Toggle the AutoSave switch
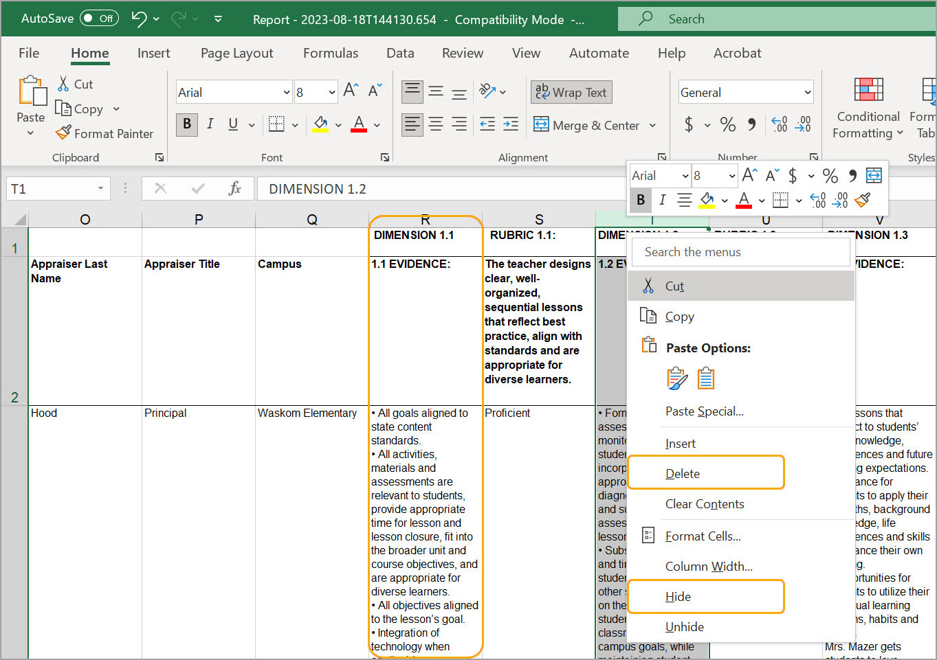Image resolution: width=937 pixels, height=660 pixels. pyautogui.click(x=99, y=19)
